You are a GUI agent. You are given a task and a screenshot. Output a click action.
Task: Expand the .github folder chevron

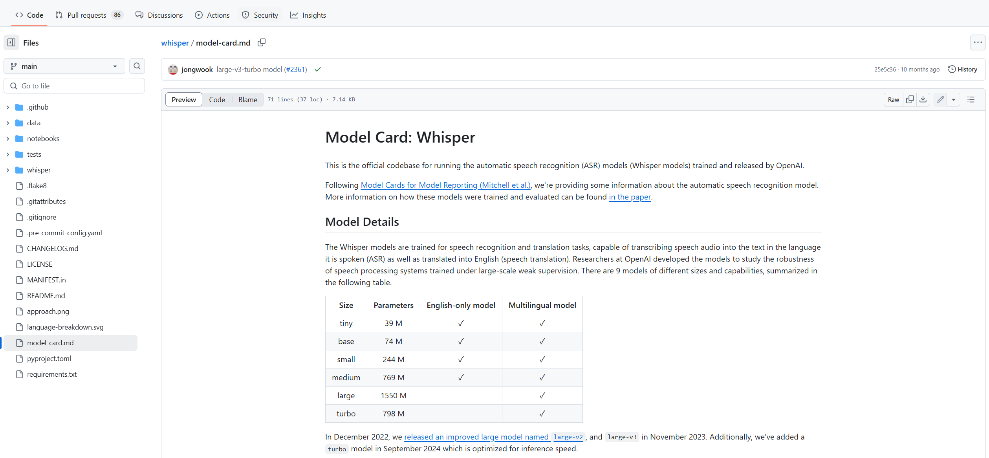point(8,107)
